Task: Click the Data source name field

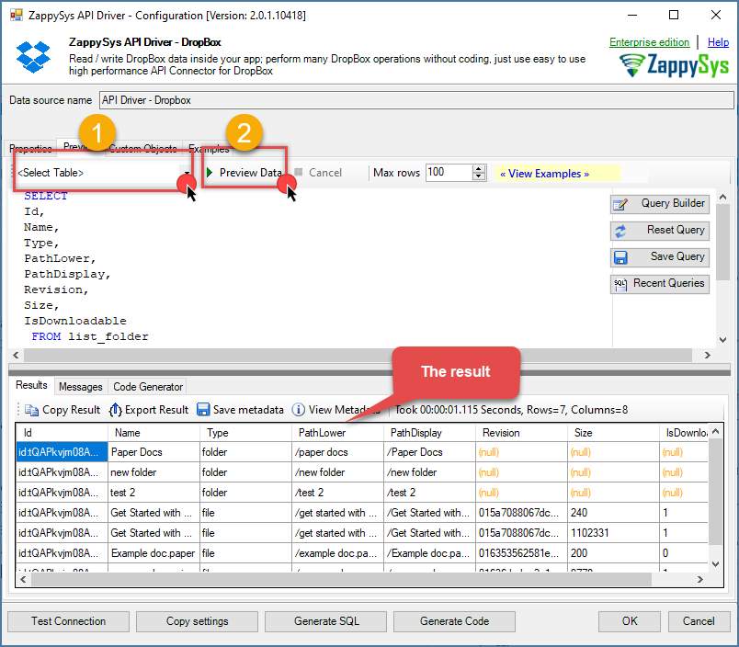Action: pyautogui.click(x=416, y=100)
